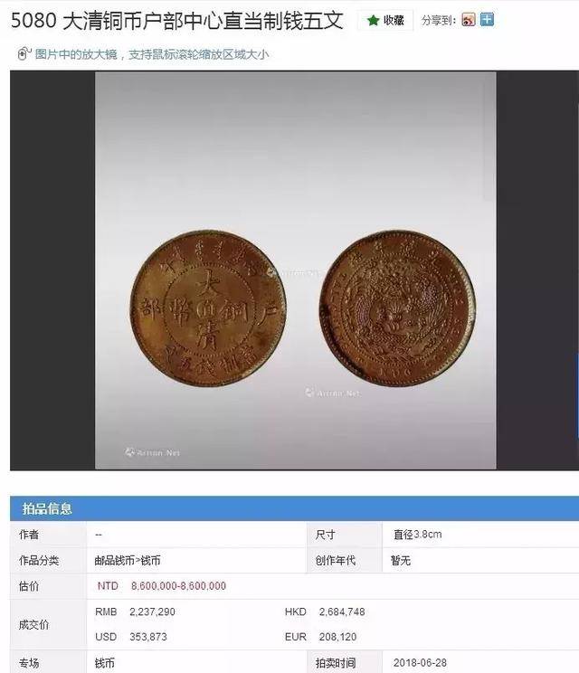Image resolution: width=579 pixels, height=673 pixels.
Task: Open the blue plus share icon
Action: tap(487, 19)
